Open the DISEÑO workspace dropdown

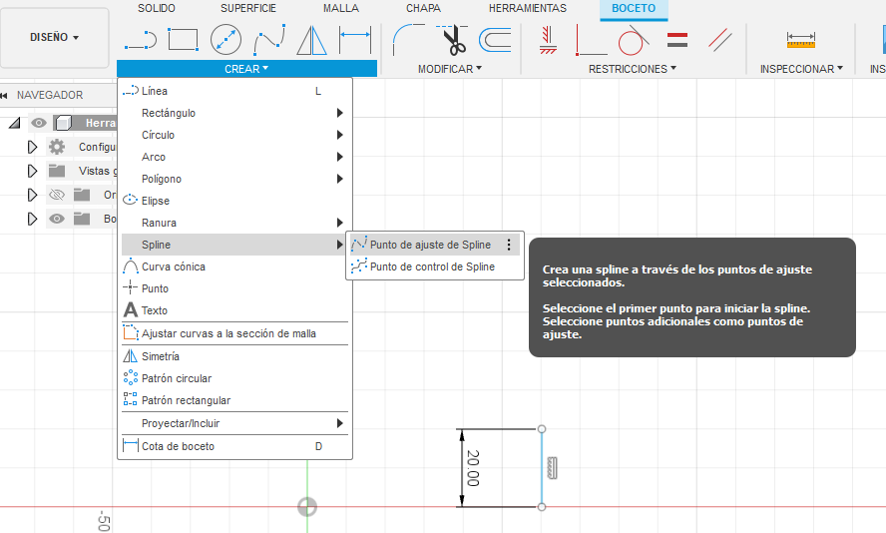click(x=54, y=37)
